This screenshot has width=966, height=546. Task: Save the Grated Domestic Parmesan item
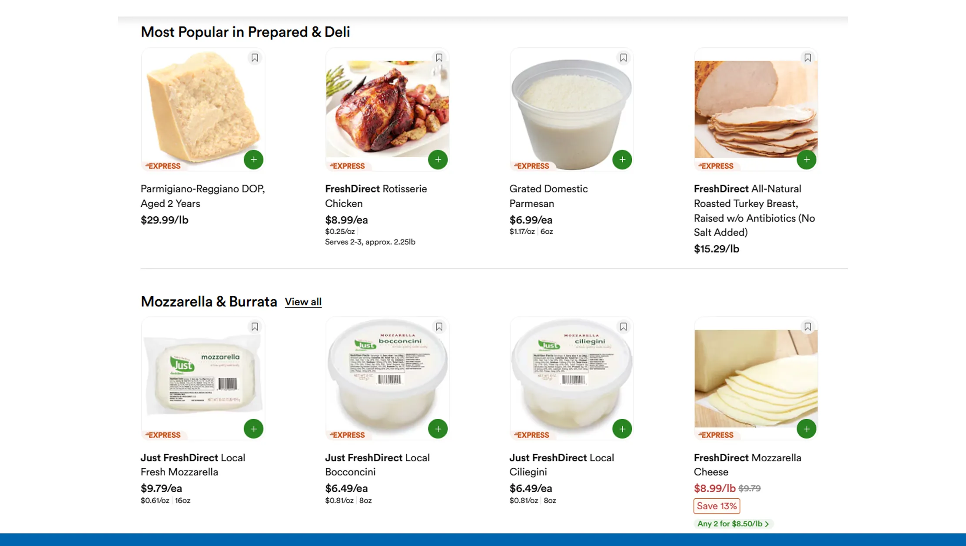click(623, 58)
